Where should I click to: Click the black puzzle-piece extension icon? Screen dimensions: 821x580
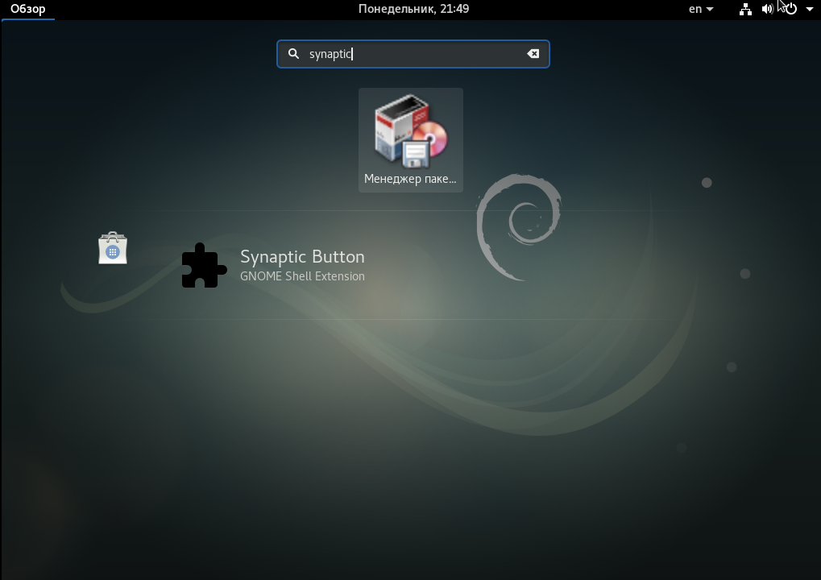[204, 266]
